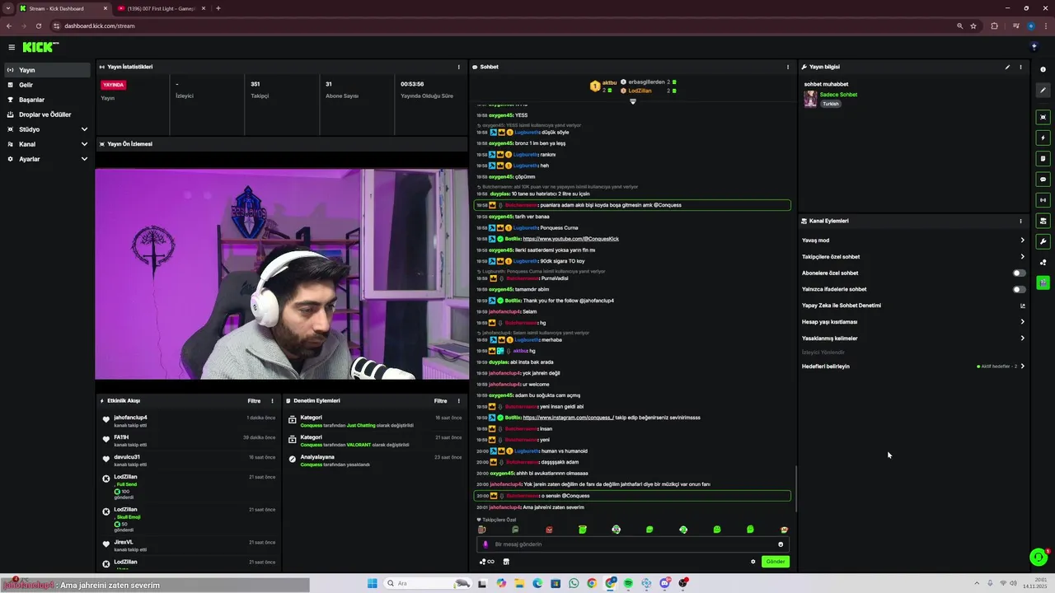Screen dimensions: 1055x593
Task: Toggle the notes panel icon in right rail
Action: (1043, 158)
